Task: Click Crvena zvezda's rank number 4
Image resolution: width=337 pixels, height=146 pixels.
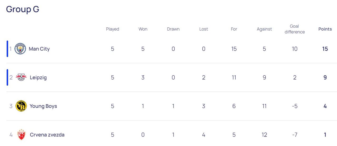Action: [x=11, y=135]
